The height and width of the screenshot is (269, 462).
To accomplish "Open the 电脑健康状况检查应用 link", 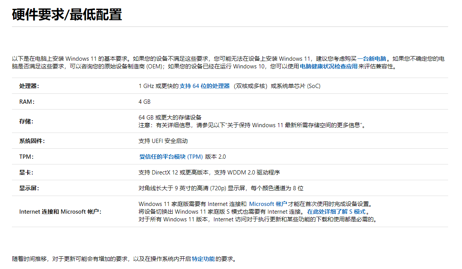I will (x=328, y=66).
